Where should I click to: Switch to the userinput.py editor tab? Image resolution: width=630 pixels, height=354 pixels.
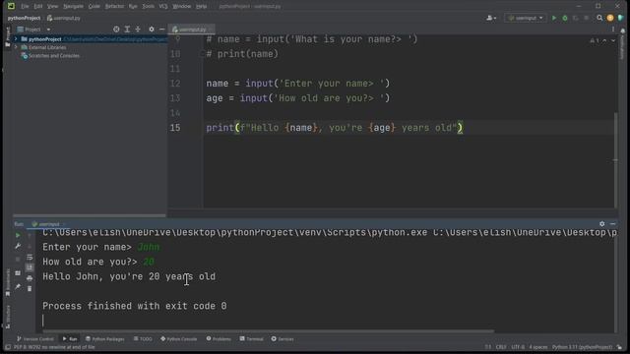click(192, 29)
